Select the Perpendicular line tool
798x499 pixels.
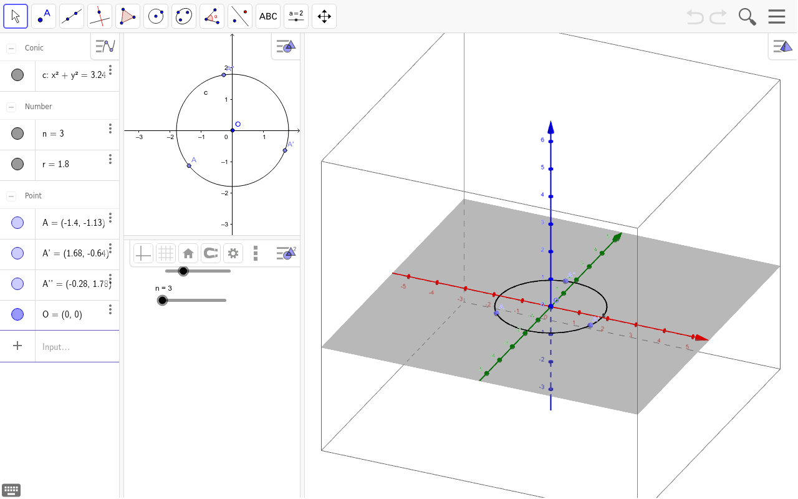(100, 16)
